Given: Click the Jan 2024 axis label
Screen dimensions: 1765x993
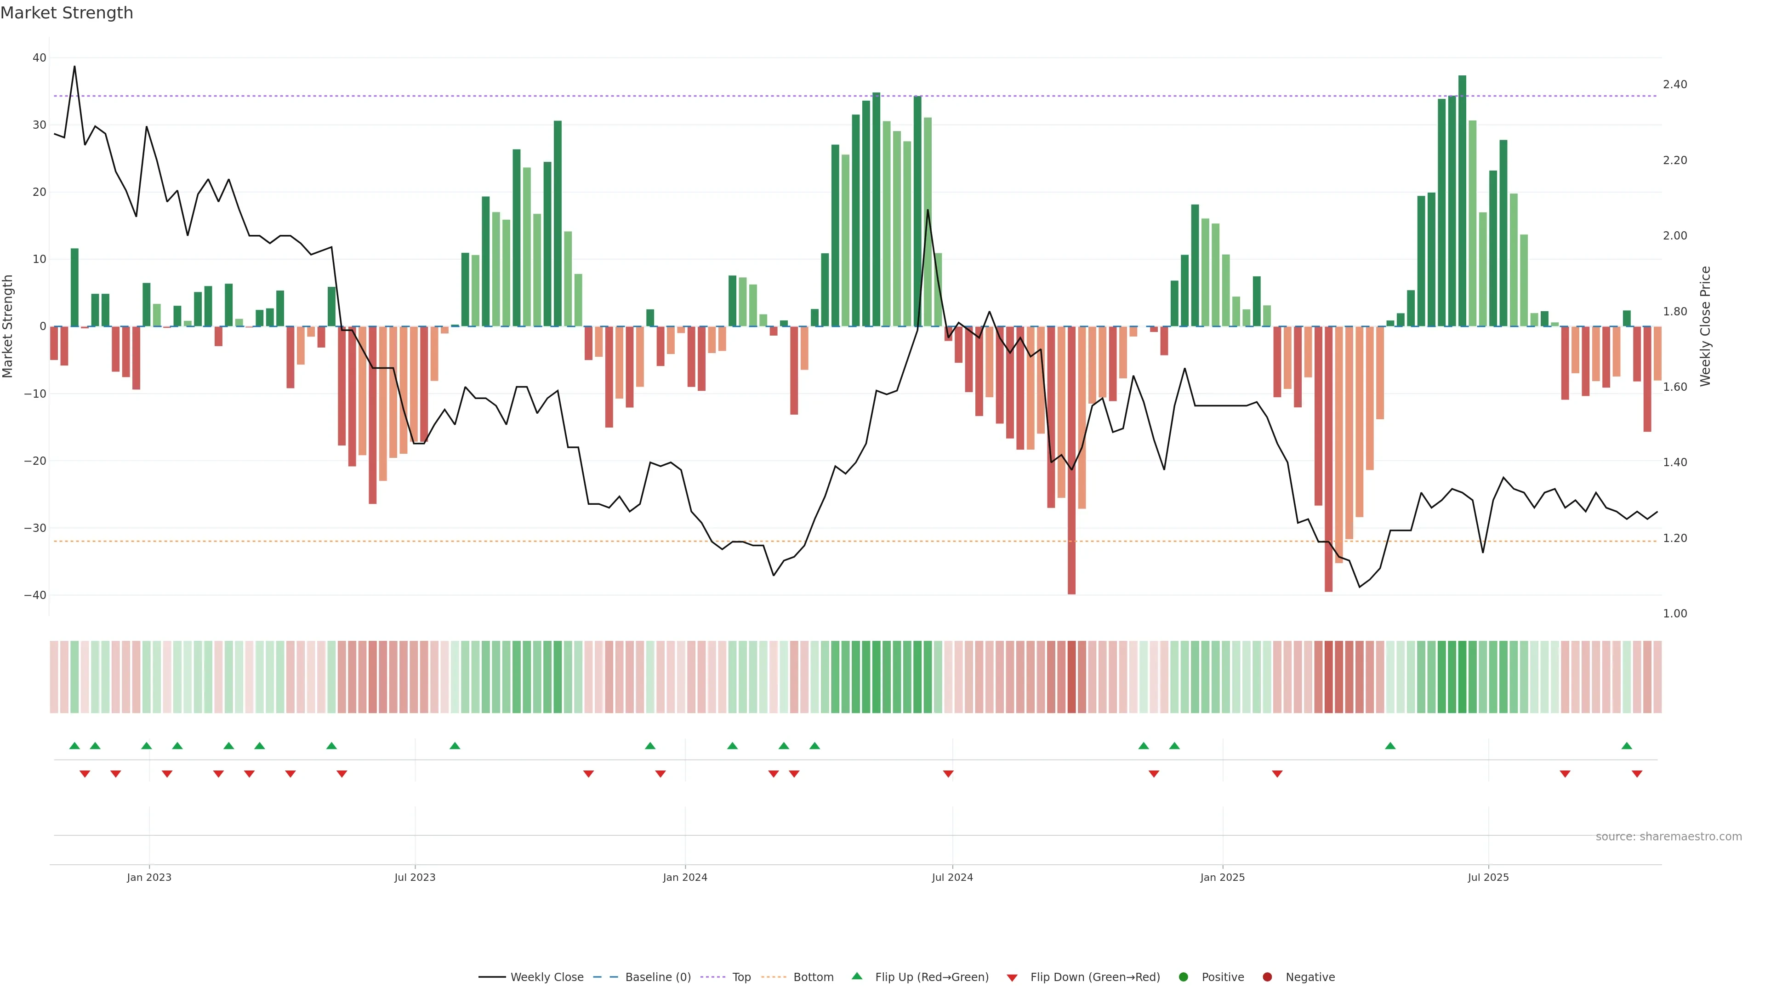Looking at the screenshot, I should click(684, 877).
